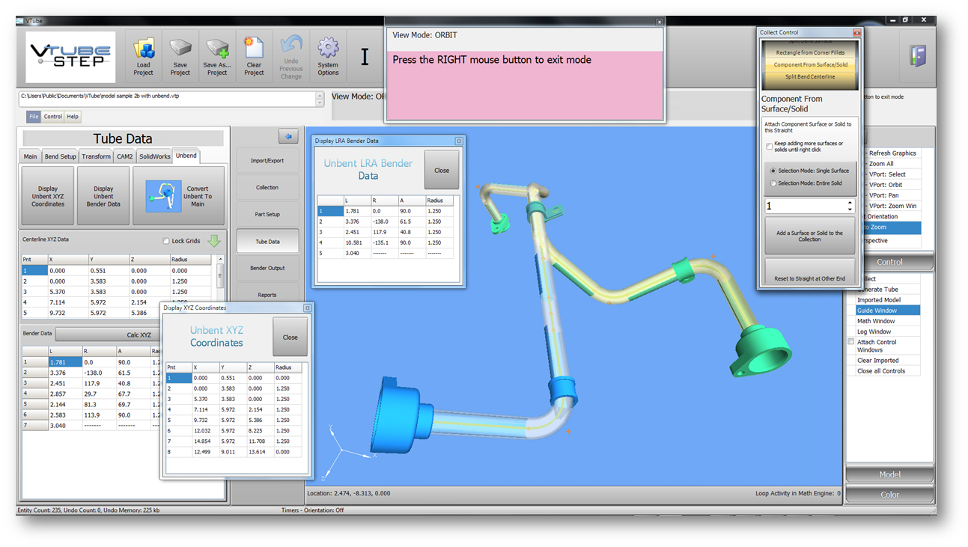Image resolution: width=968 pixels, height=547 pixels.
Task: Click the exit door icon
Action: pos(918,56)
